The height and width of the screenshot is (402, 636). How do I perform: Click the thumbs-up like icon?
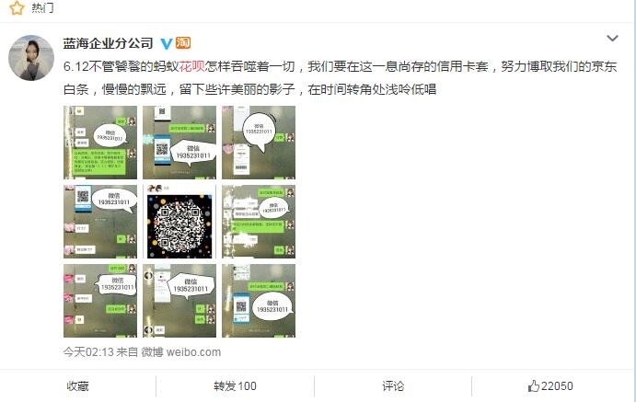point(534,386)
